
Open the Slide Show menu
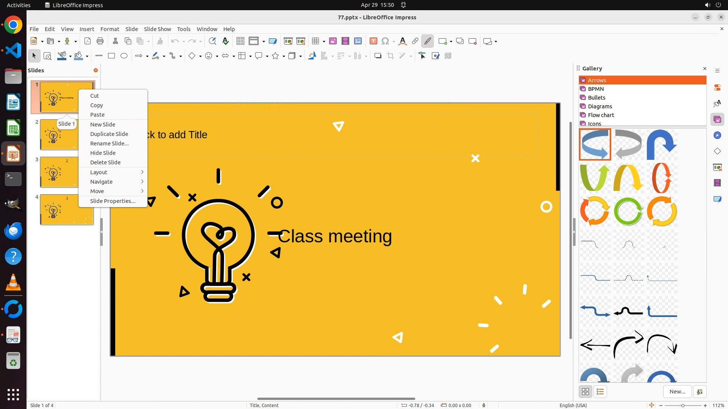157,29
